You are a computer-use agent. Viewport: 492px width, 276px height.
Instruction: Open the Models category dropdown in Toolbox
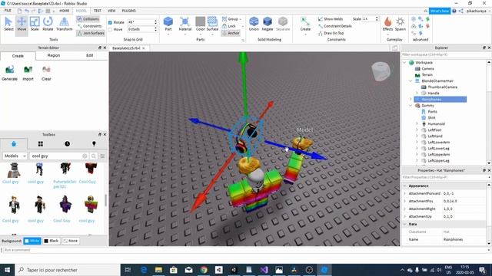15,156
